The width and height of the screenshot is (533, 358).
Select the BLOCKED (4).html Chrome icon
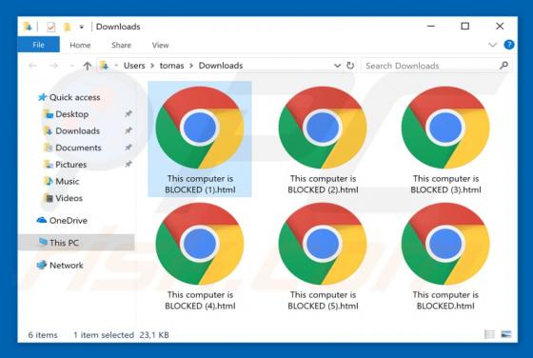coord(200,244)
